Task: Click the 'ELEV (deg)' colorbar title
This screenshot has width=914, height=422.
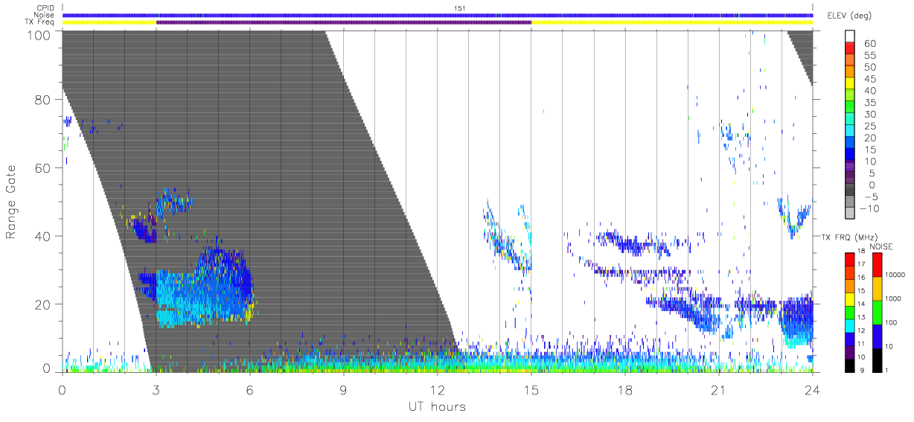Action: (849, 16)
